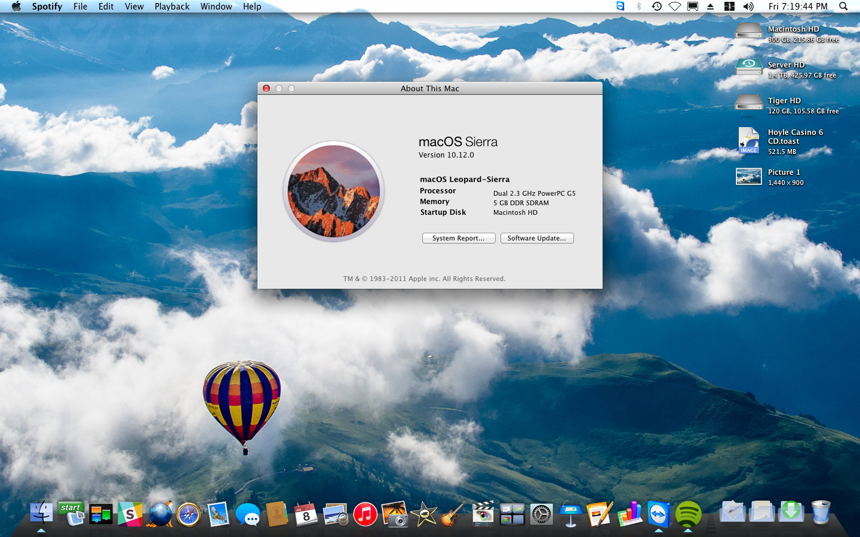Open Contacts address book in dock
Screen dimensions: 860x537
click(277, 514)
